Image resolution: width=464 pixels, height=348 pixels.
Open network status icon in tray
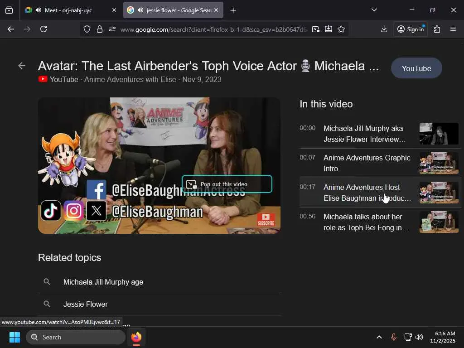(408, 337)
